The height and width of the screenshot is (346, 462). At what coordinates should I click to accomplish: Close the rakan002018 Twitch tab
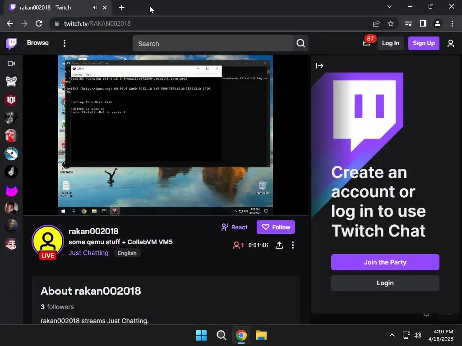[x=105, y=8]
